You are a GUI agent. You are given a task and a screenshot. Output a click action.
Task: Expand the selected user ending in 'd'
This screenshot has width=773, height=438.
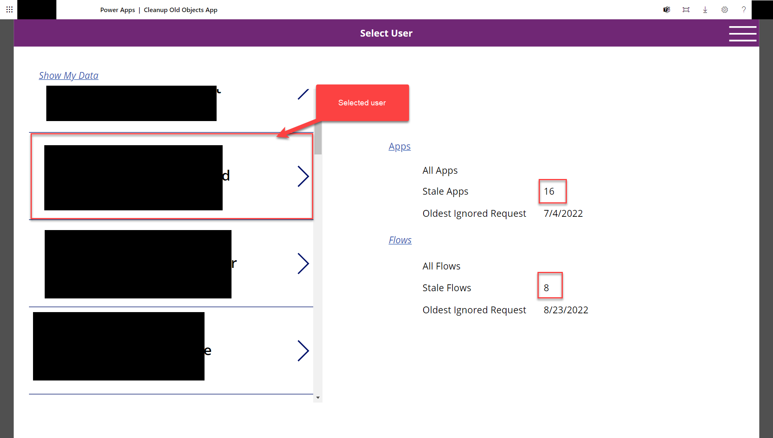tap(303, 176)
